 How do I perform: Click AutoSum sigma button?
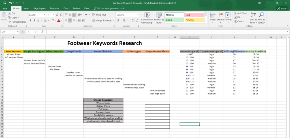click(x=240, y=13)
